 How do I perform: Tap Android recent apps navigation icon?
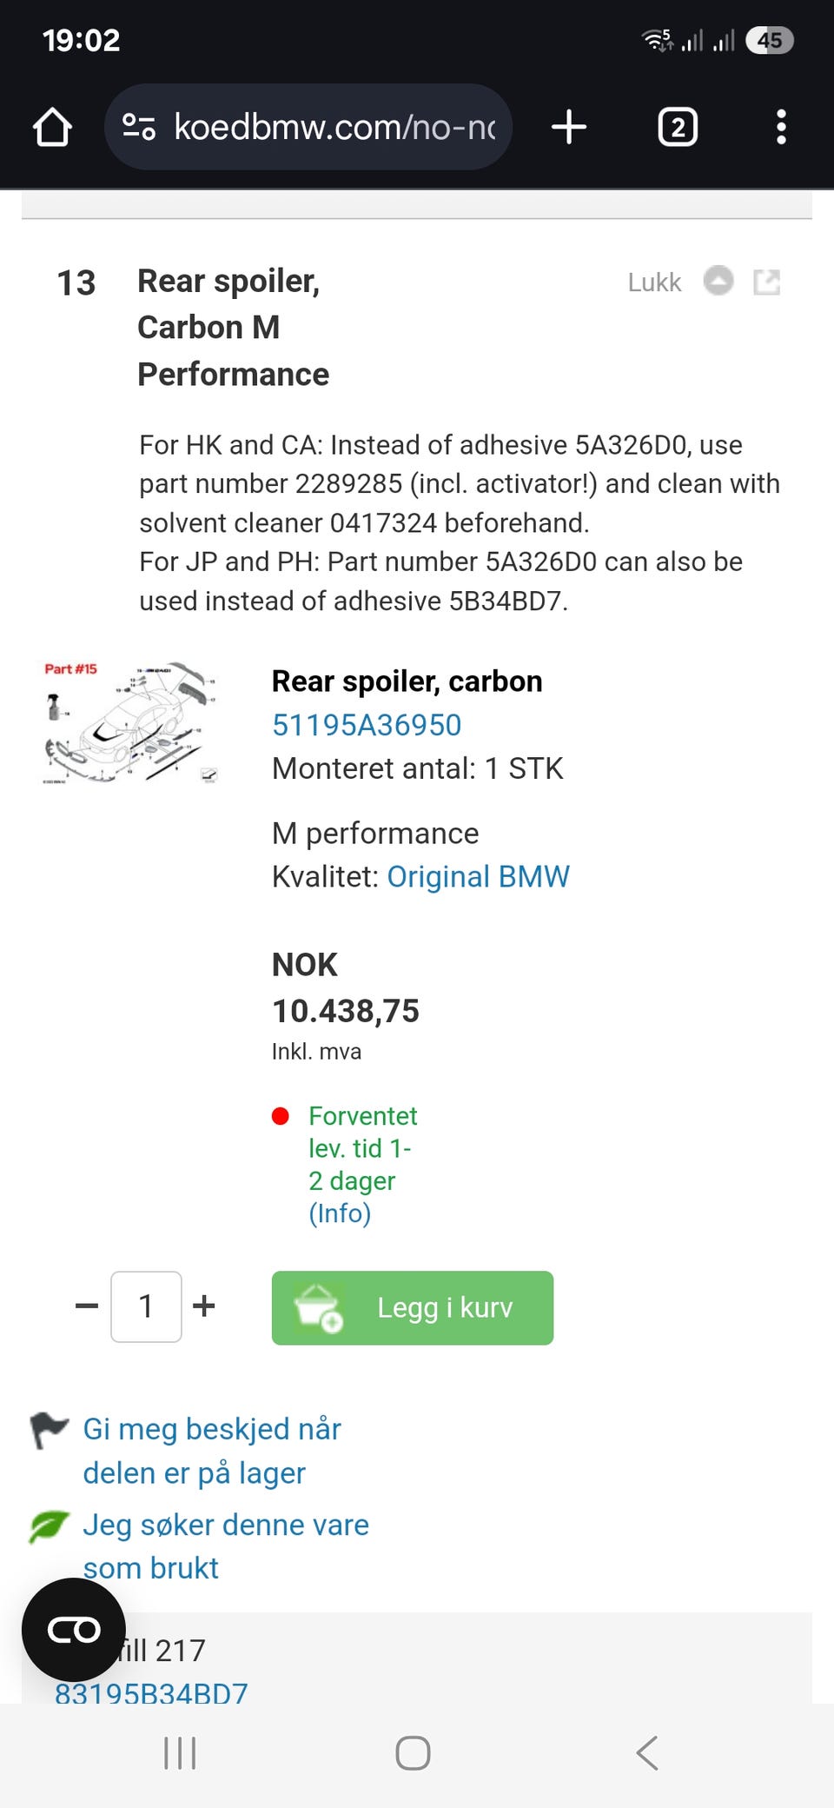click(180, 1753)
